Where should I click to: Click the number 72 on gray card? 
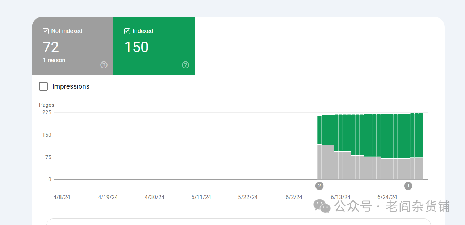(51, 47)
